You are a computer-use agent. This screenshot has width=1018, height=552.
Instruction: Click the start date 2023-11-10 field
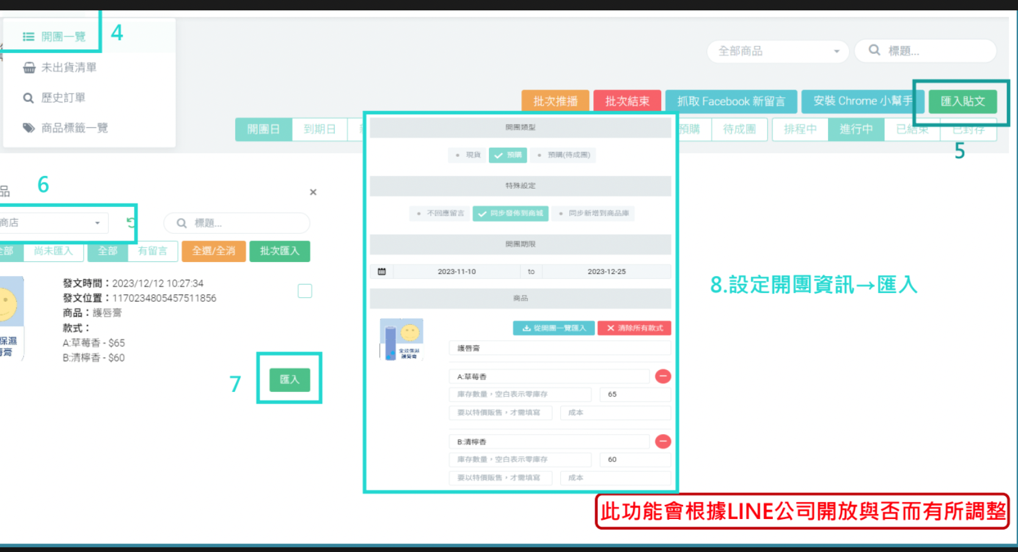click(x=456, y=272)
